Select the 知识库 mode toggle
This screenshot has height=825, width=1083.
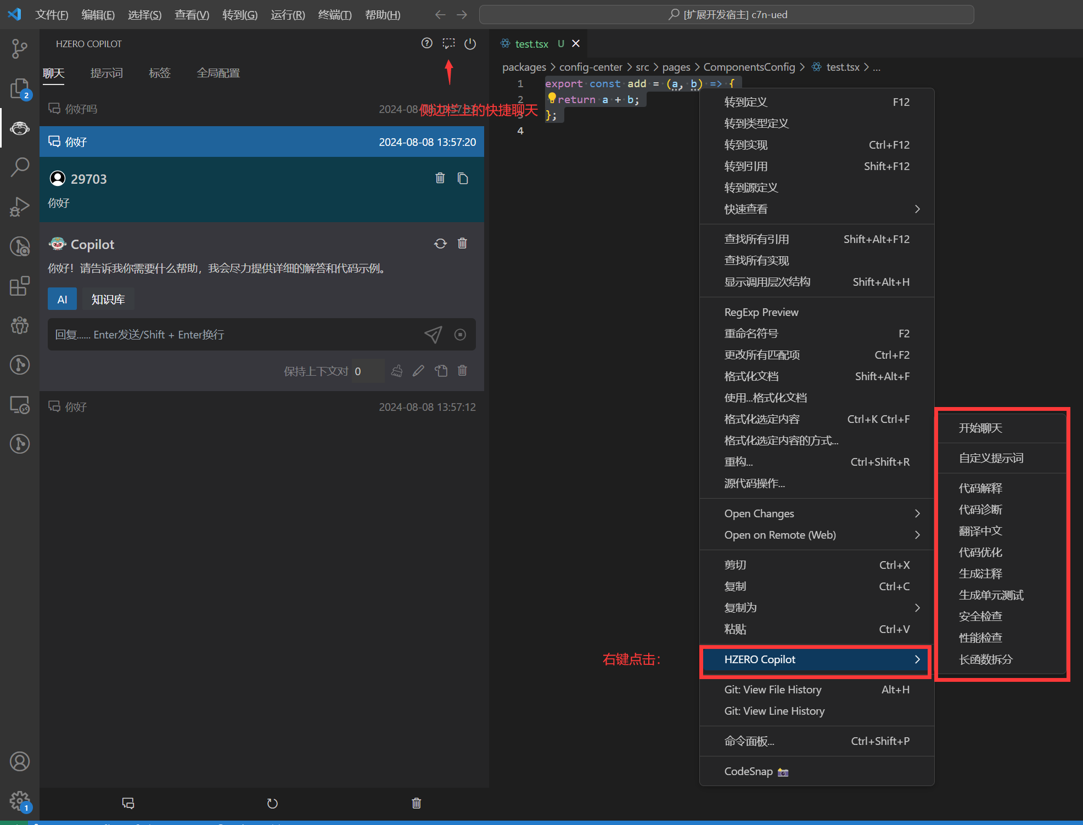pos(108,300)
